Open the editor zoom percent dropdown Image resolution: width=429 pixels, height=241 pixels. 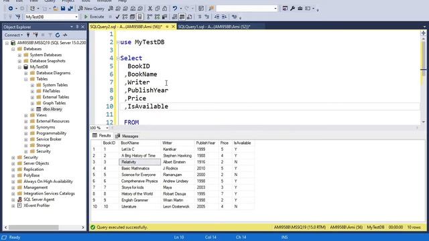107,128
